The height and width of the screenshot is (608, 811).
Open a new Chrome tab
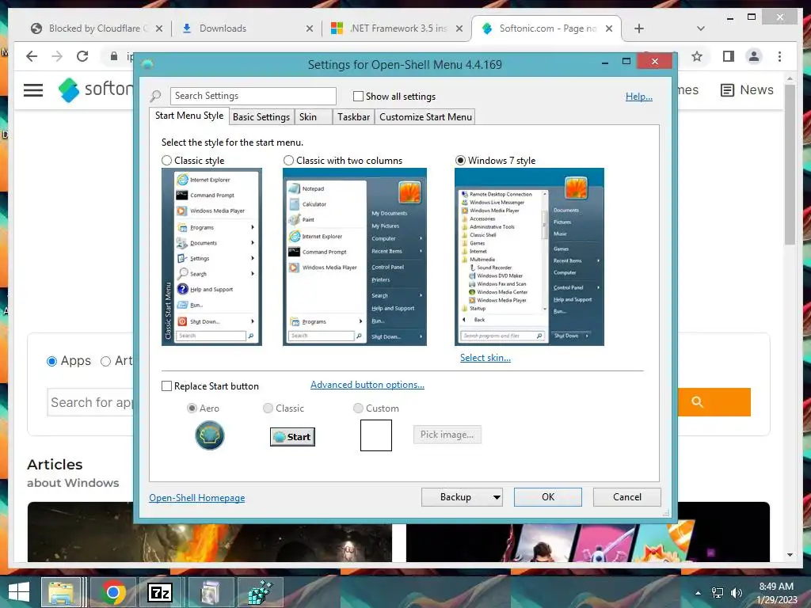(x=639, y=28)
